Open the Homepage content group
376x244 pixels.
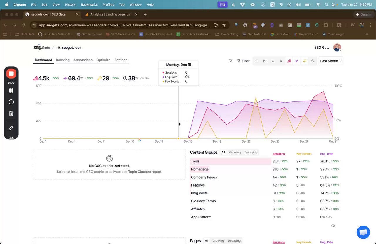point(200,169)
